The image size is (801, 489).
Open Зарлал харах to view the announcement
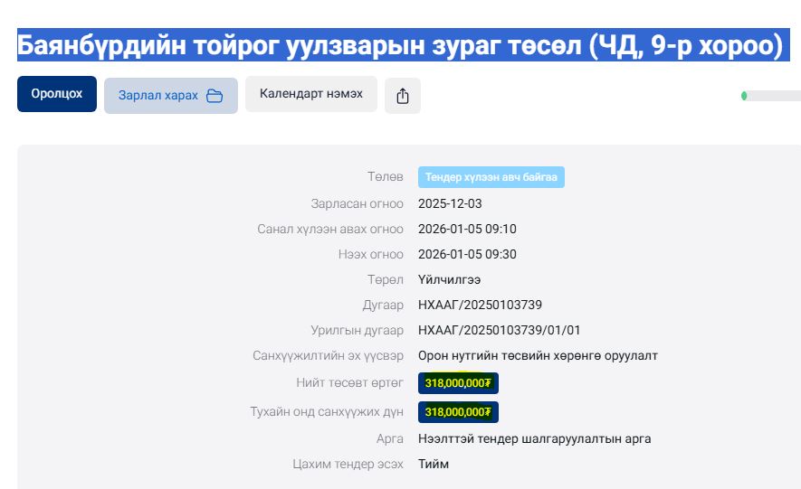pos(170,96)
